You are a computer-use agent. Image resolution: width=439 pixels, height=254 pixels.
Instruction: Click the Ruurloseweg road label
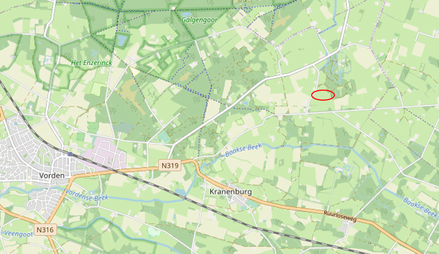340,216
